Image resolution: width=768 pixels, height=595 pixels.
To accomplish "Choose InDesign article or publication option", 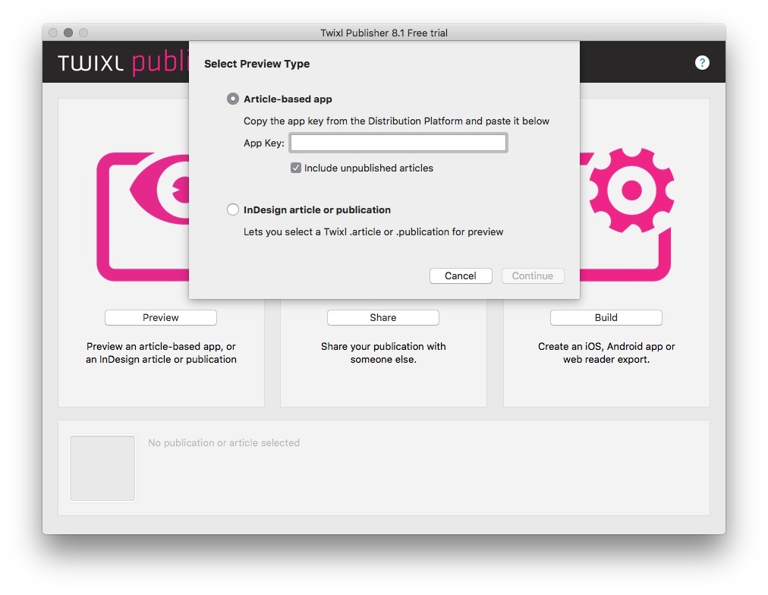I will pos(233,210).
